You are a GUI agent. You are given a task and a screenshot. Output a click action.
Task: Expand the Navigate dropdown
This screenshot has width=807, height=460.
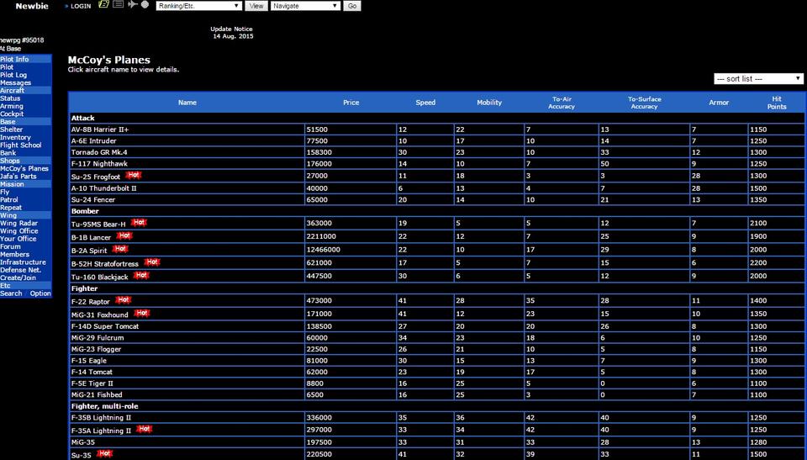coord(305,6)
